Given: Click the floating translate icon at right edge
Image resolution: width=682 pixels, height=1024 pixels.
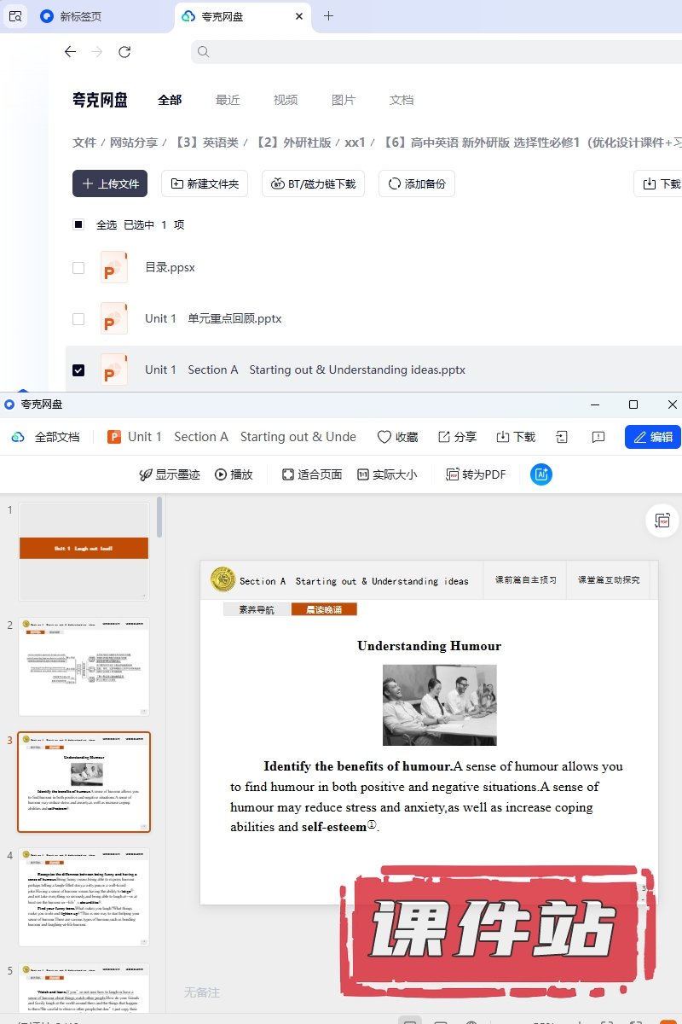Looking at the screenshot, I should [662, 520].
